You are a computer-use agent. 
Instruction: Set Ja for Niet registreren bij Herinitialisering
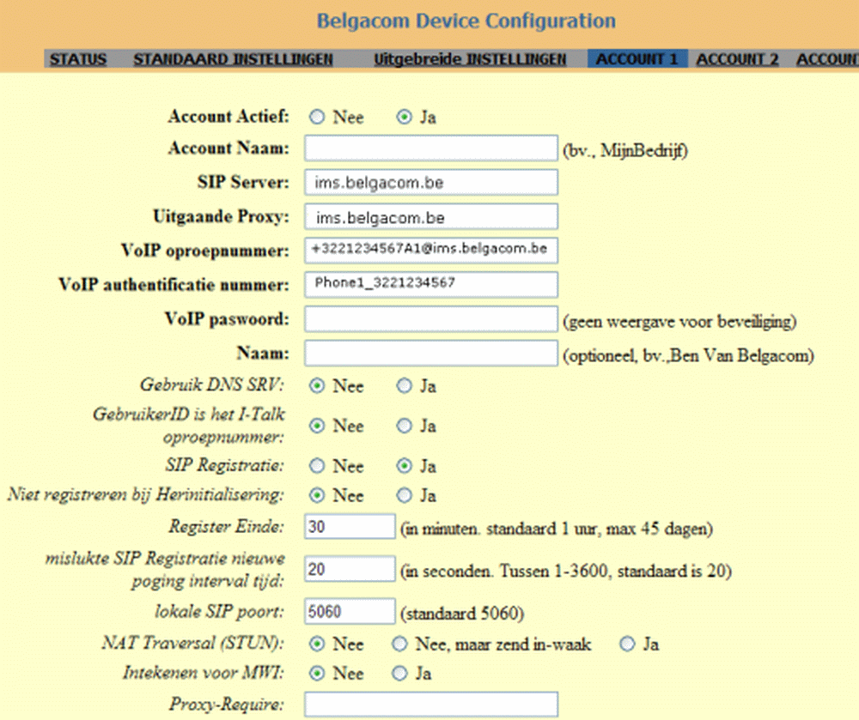404,495
